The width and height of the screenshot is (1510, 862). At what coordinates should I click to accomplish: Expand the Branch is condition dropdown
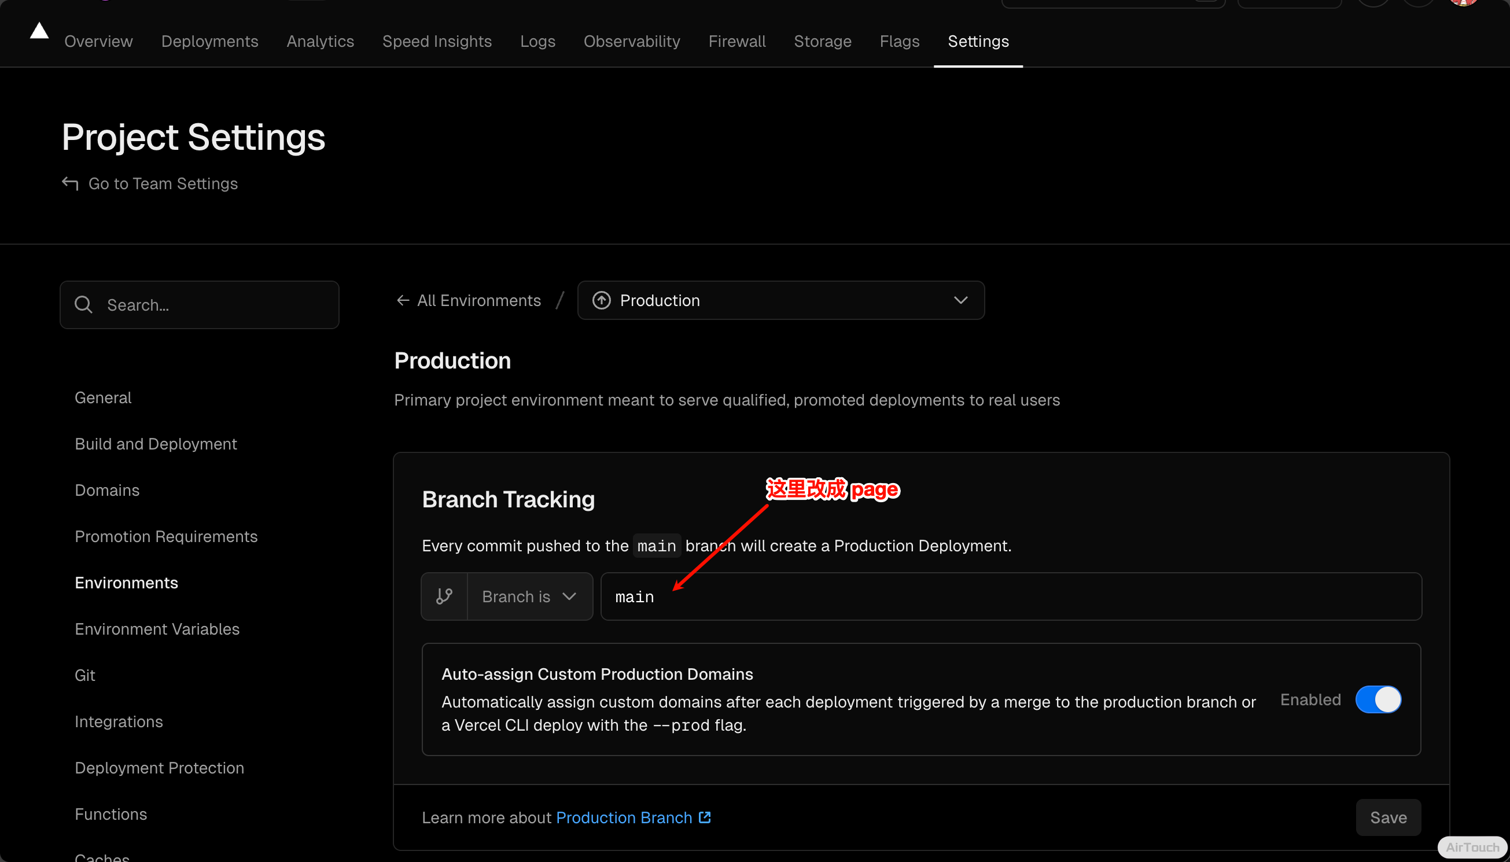click(529, 596)
